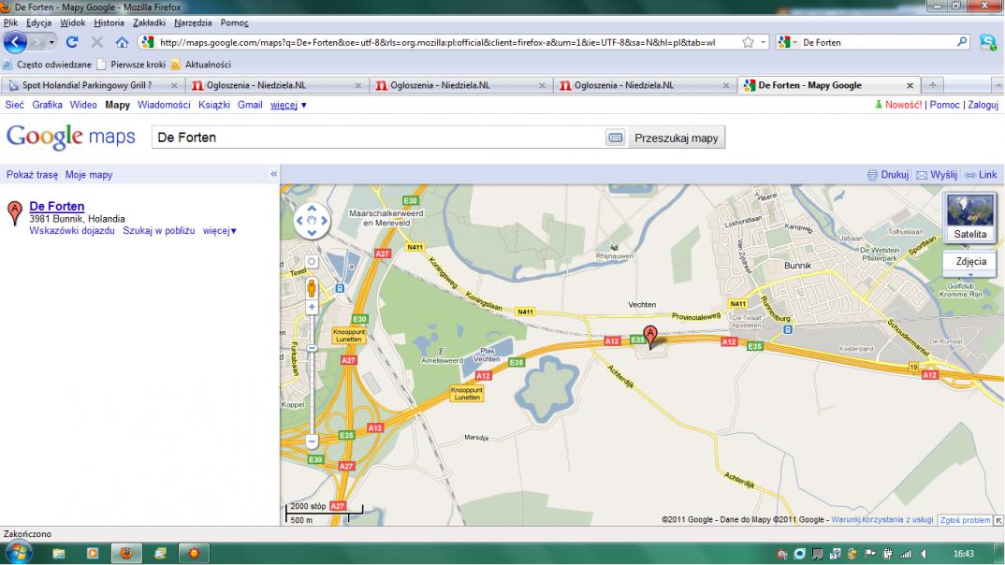Close the Spot Holandia tab
Screen dimensions: 1005x565
click(x=174, y=85)
